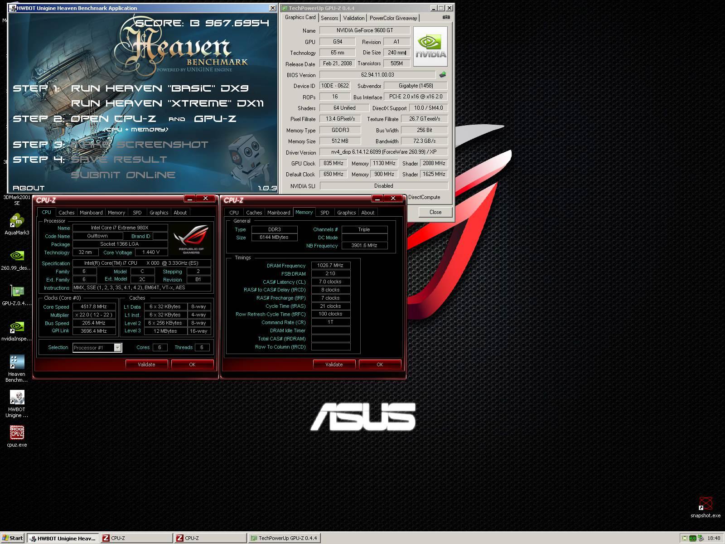725x544 pixels.
Task: Open the CPU-Z Processor selection dropdown
Action: [118, 348]
